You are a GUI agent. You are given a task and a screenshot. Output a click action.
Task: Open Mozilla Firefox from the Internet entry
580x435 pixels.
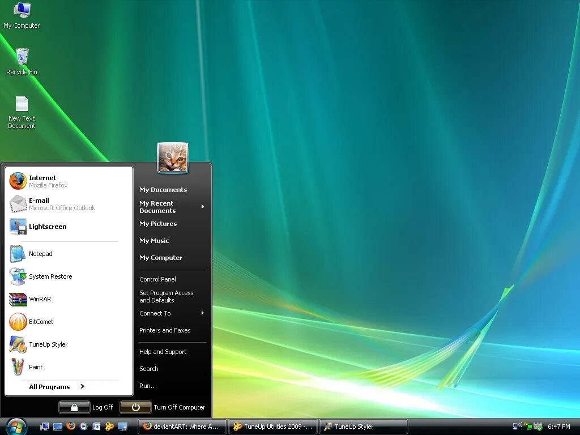tap(69, 181)
